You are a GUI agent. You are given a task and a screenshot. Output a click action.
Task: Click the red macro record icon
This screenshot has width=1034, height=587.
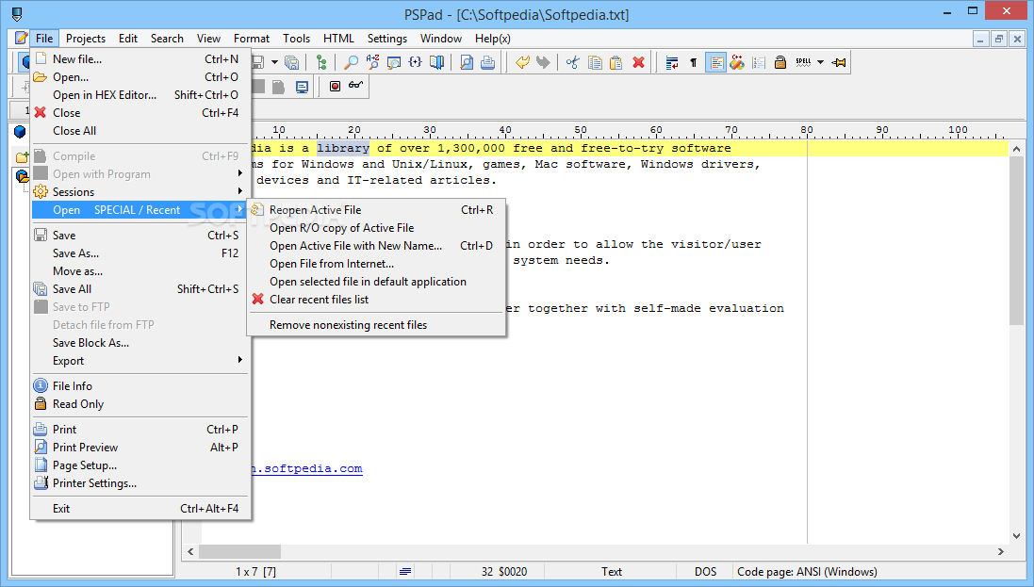tap(335, 87)
